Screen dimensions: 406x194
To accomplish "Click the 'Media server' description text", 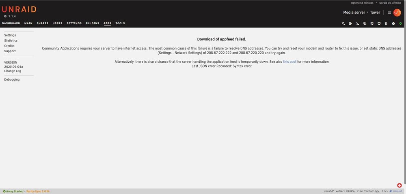I will (354, 13).
